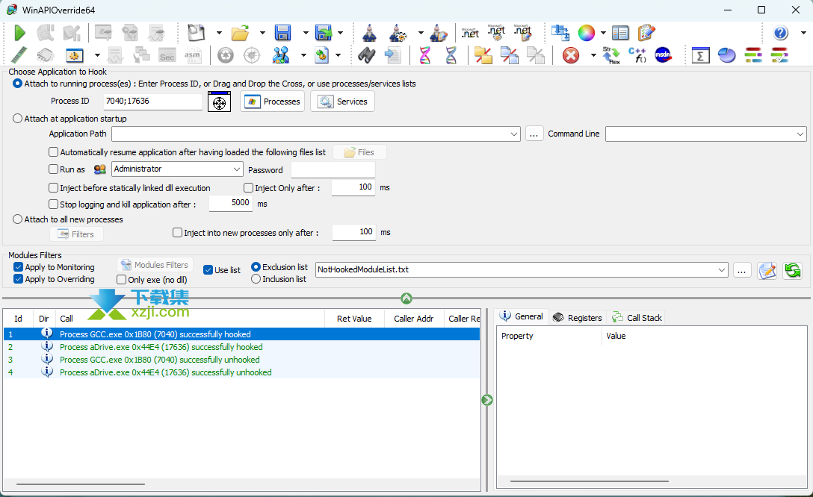Tick the Run as checkbox
Screen dimensions: 813x497
coord(53,169)
